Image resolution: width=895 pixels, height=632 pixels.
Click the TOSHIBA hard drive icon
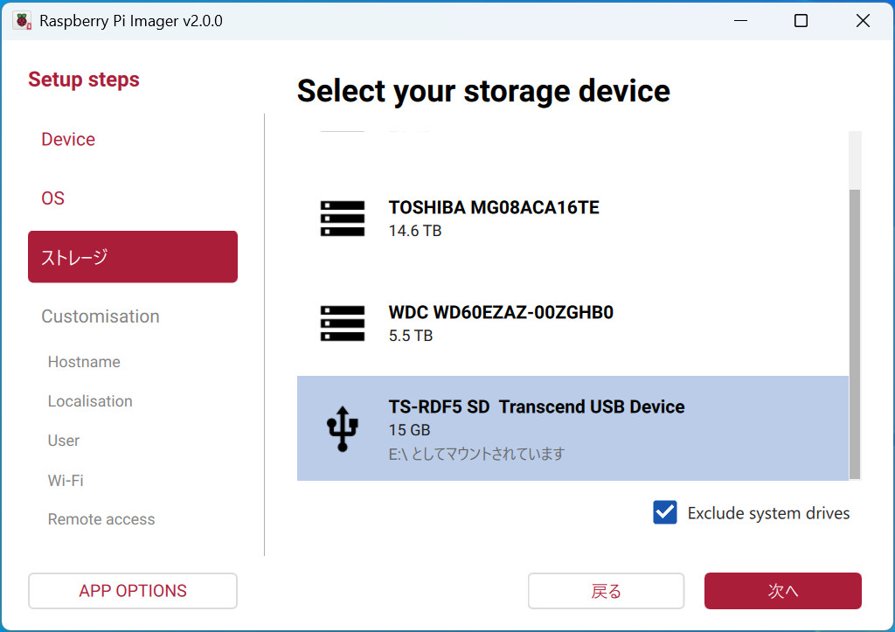(342, 219)
